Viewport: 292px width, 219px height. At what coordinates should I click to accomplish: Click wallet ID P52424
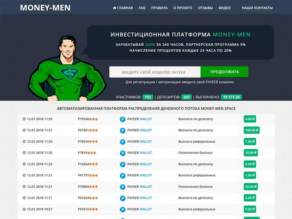(88, 198)
